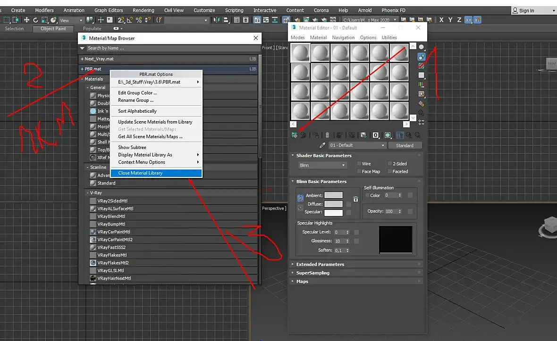Open material name '01 - Default' dropdown
This screenshot has width=557, height=341.
(x=357, y=145)
